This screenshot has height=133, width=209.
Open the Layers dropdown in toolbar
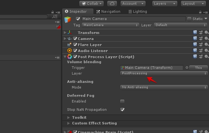pos(165,3)
